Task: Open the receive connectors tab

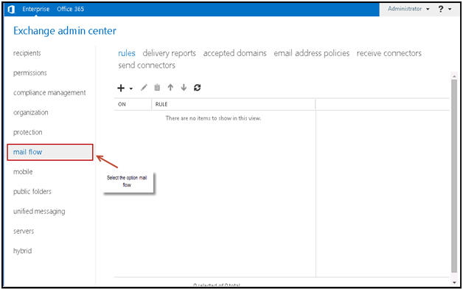Action: tap(389, 53)
